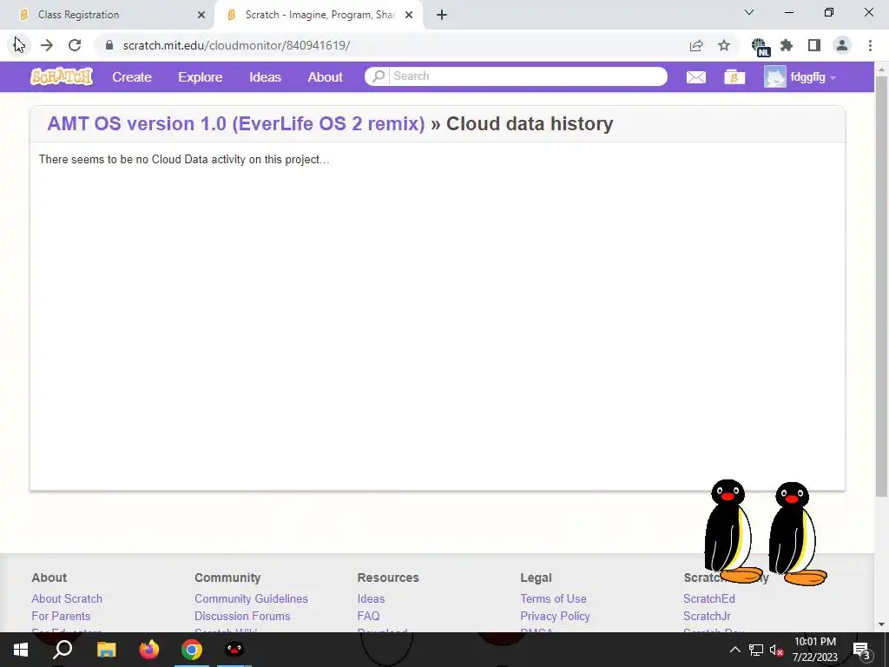
Task: Open the network status tray icon
Action: click(x=756, y=650)
